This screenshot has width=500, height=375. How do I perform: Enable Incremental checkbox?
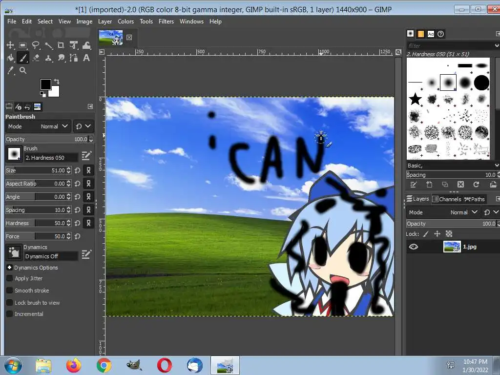[10, 314]
